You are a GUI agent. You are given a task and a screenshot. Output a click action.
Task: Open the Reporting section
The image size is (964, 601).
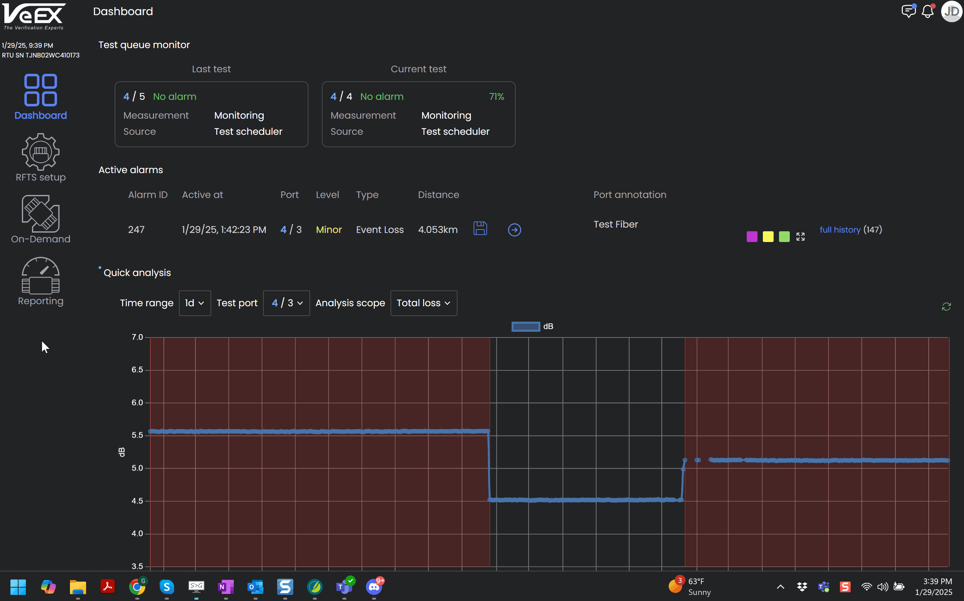41,282
